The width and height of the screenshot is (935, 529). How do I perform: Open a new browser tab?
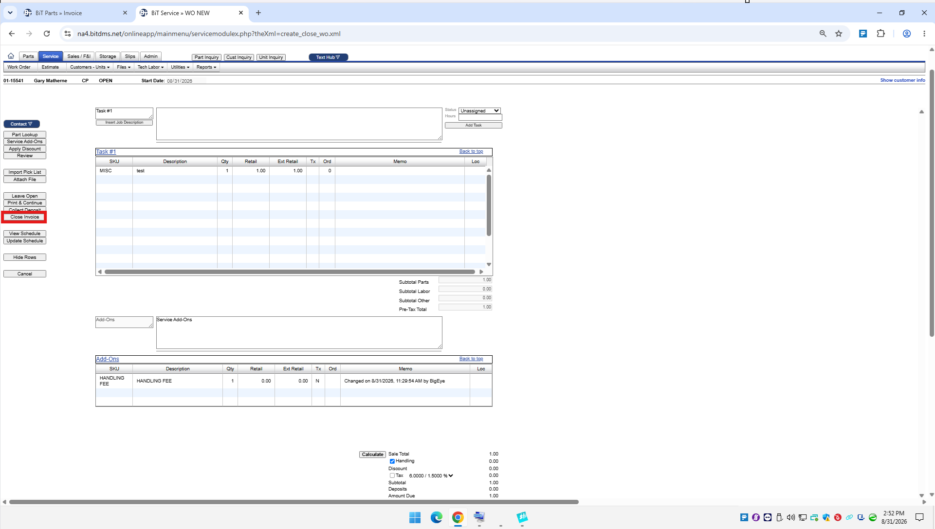pyautogui.click(x=258, y=13)
